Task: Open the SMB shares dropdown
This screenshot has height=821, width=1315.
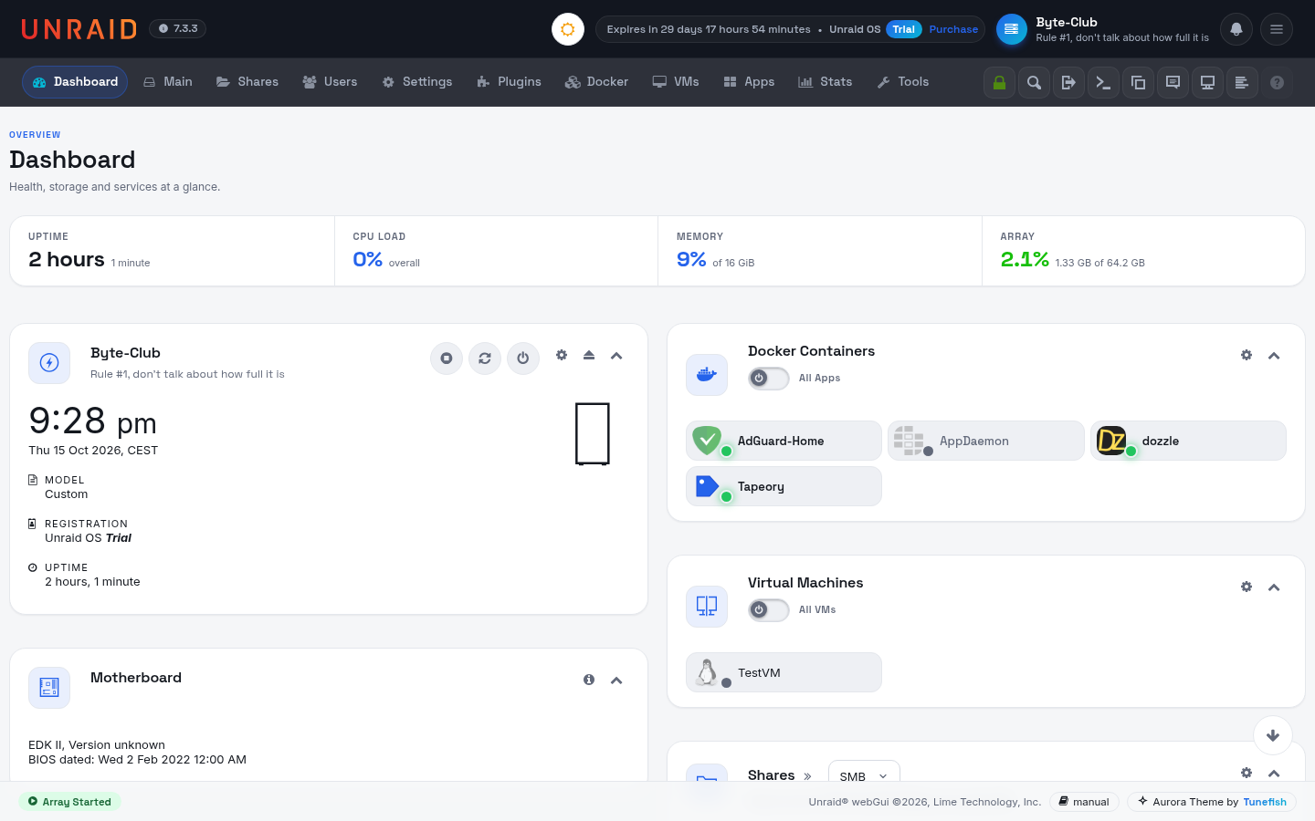Action: pyautogui.click(x=864, y=775)
